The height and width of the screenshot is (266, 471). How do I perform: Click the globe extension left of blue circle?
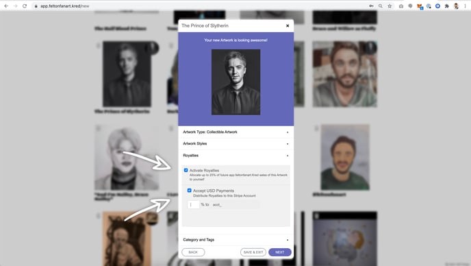click(x=429, y=6)
